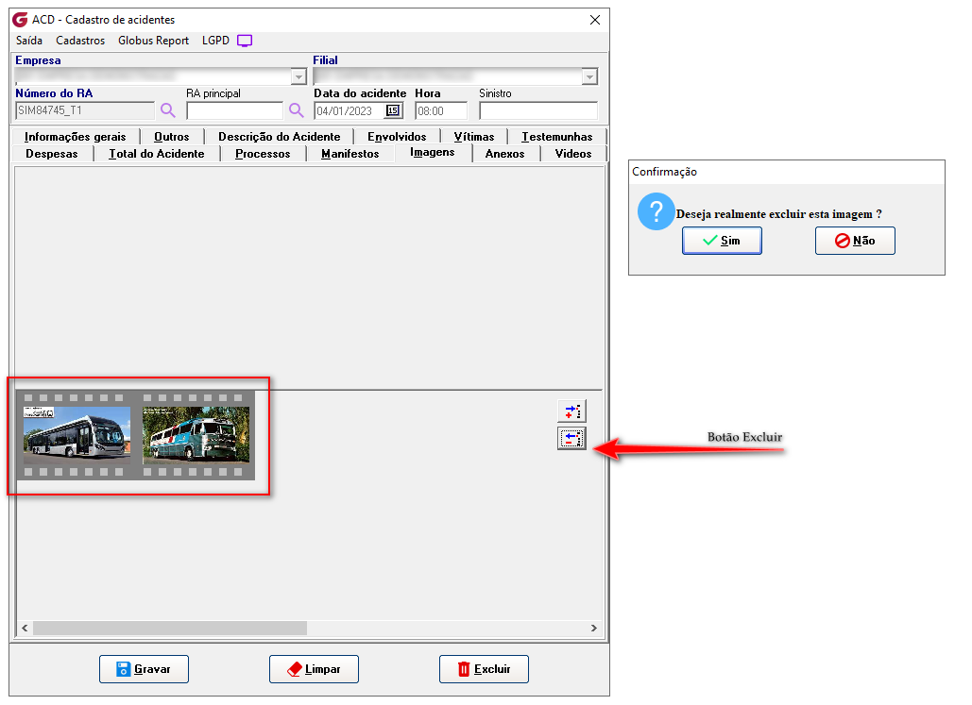Click the magnifier next to RA principal

[x=297, y=110]
